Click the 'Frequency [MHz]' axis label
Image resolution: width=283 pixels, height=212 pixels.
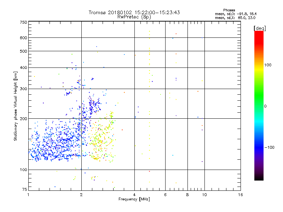(x=134, y=199)
